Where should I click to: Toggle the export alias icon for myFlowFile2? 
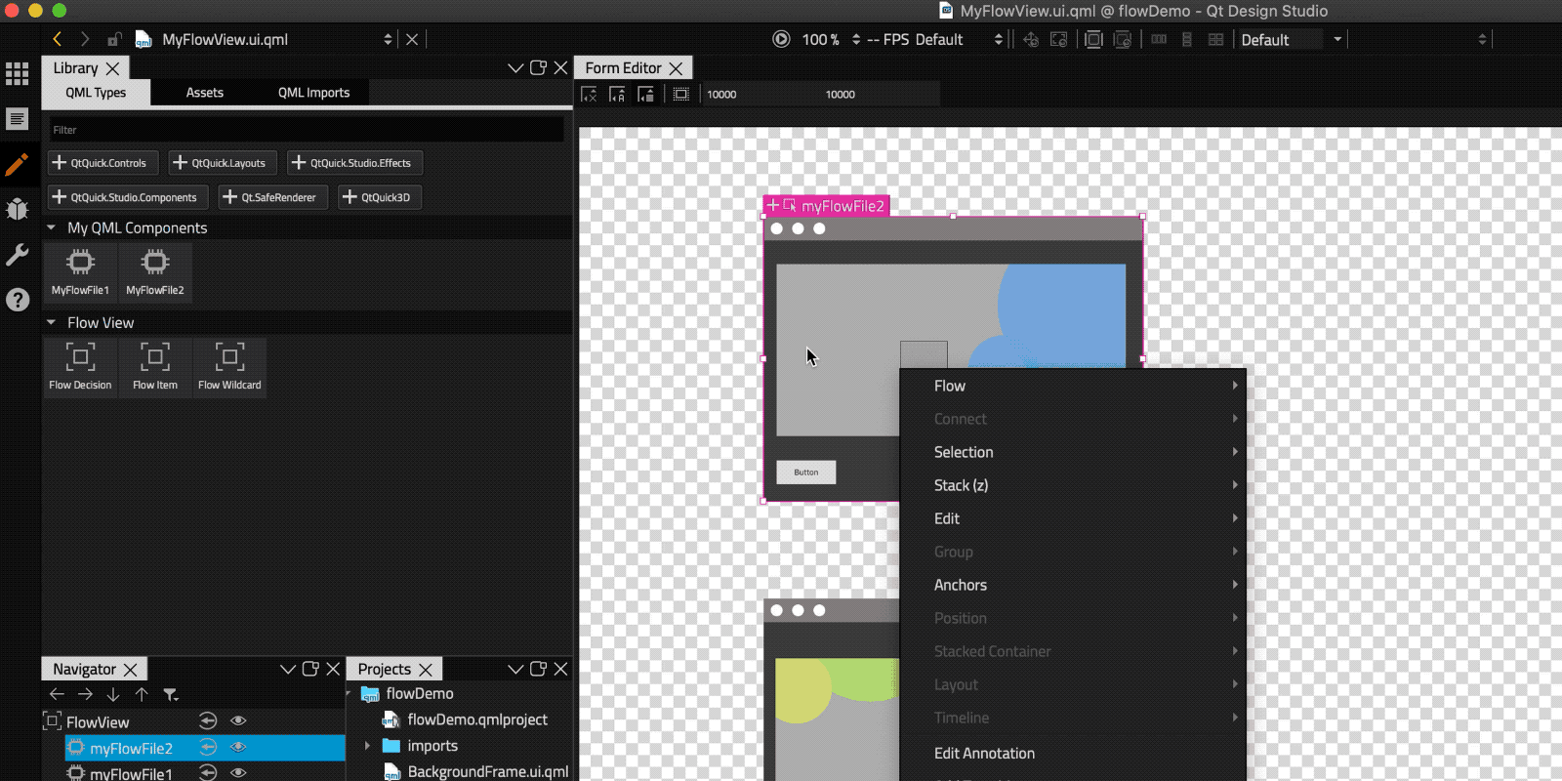(x=207, y=748)
